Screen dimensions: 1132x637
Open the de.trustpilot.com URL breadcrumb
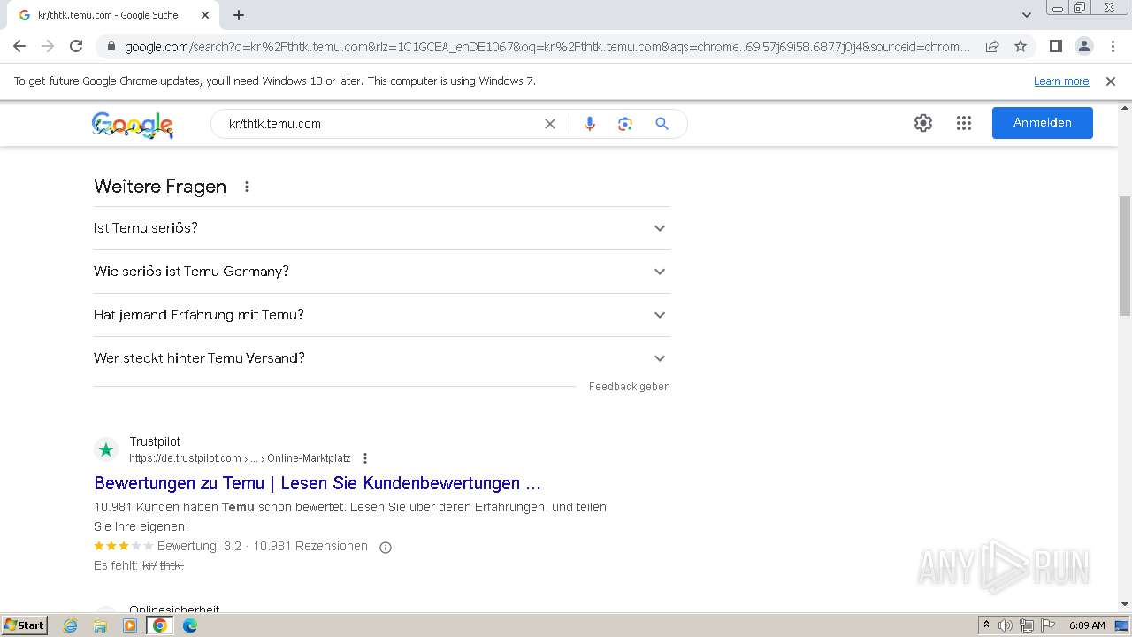[240, 458]
